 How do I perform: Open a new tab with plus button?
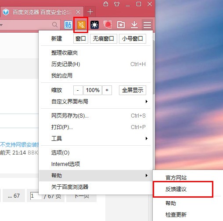(x=90, y=12)
